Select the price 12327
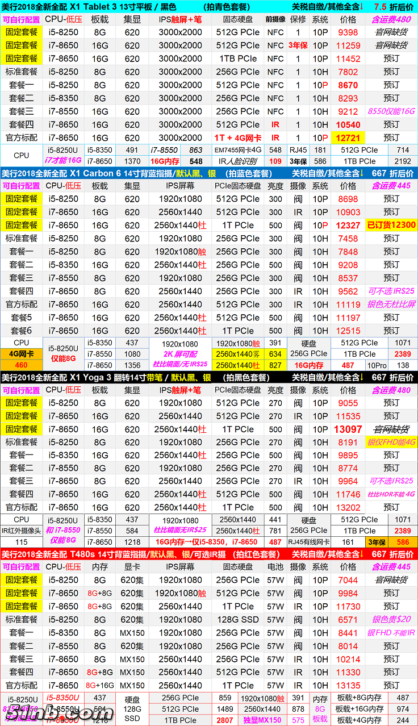Screen dimensions: 418x726 tap(348, 225)
